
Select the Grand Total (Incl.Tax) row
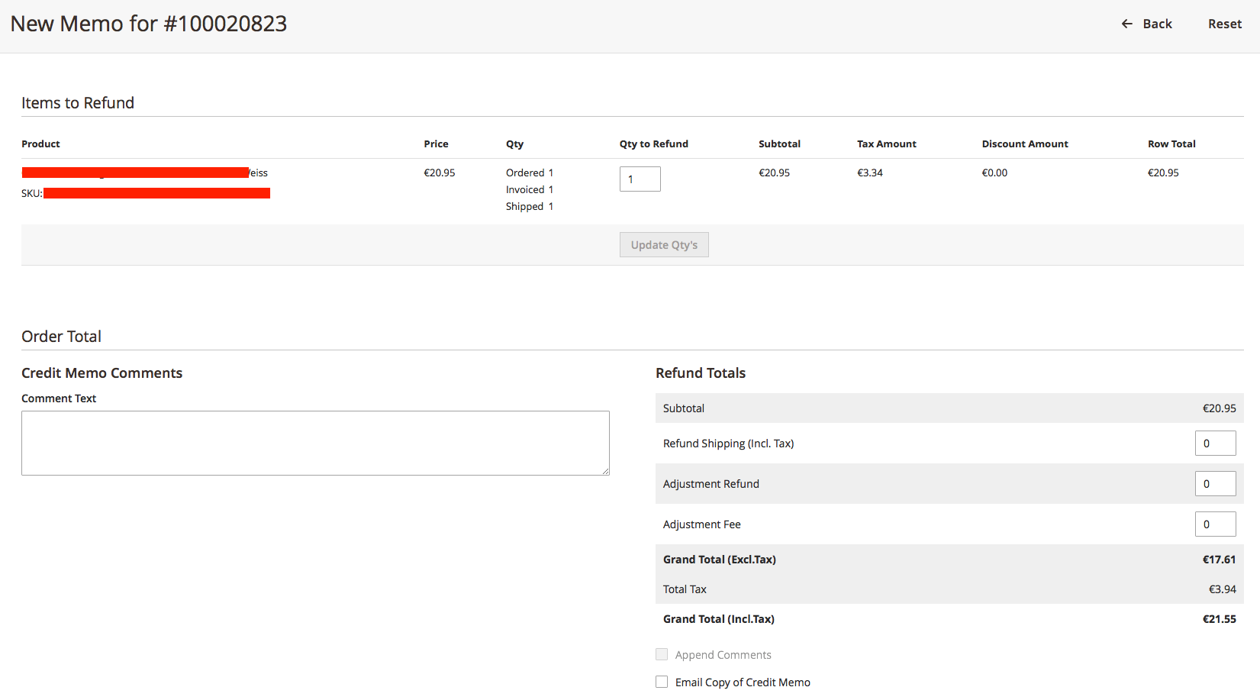pyautogui.click(x=949, y=618)
